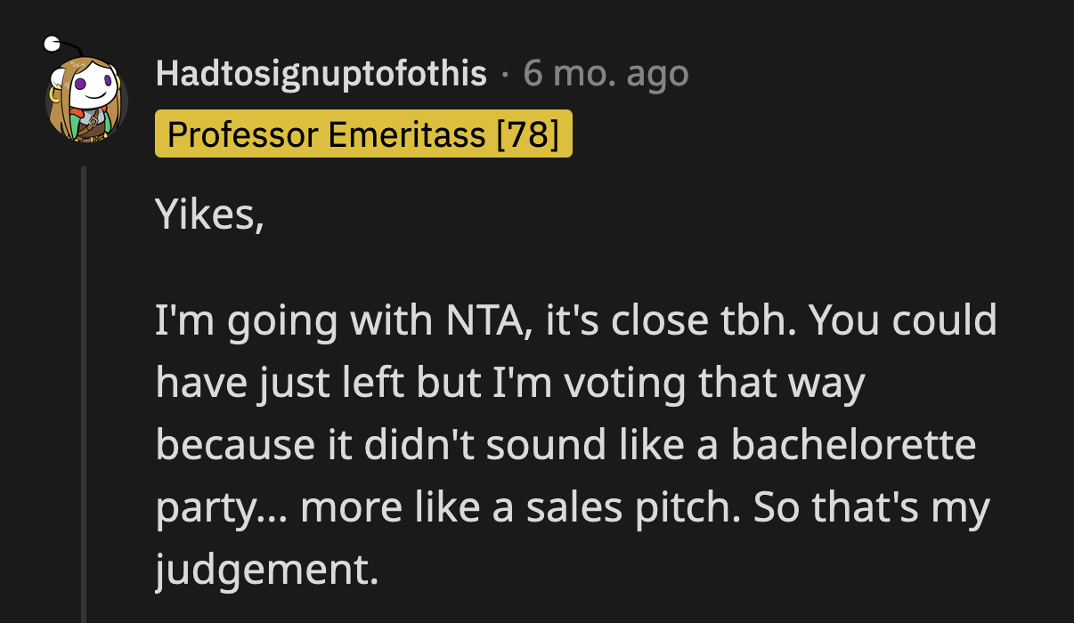Click the commenter's Snoo avatar
This screenshot has height=623, width=1074.
(x=86, y=100)
